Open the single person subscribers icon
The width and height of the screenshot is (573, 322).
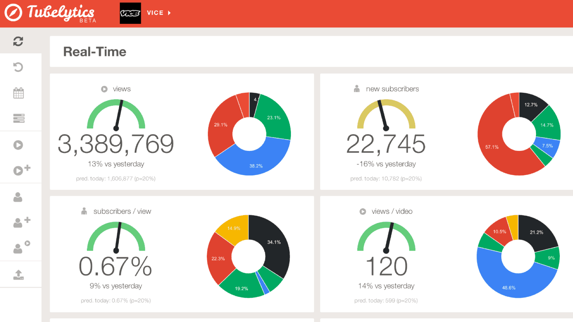click(x=18, y=197)
